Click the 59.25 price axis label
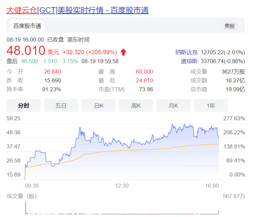This screenshot has height=217, width=258. (13, 118)
